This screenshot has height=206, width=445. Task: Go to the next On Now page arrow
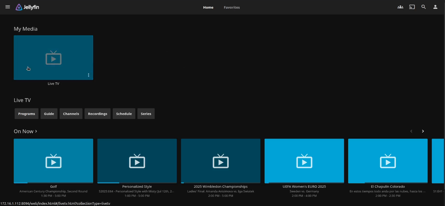[x=423, y=131]
